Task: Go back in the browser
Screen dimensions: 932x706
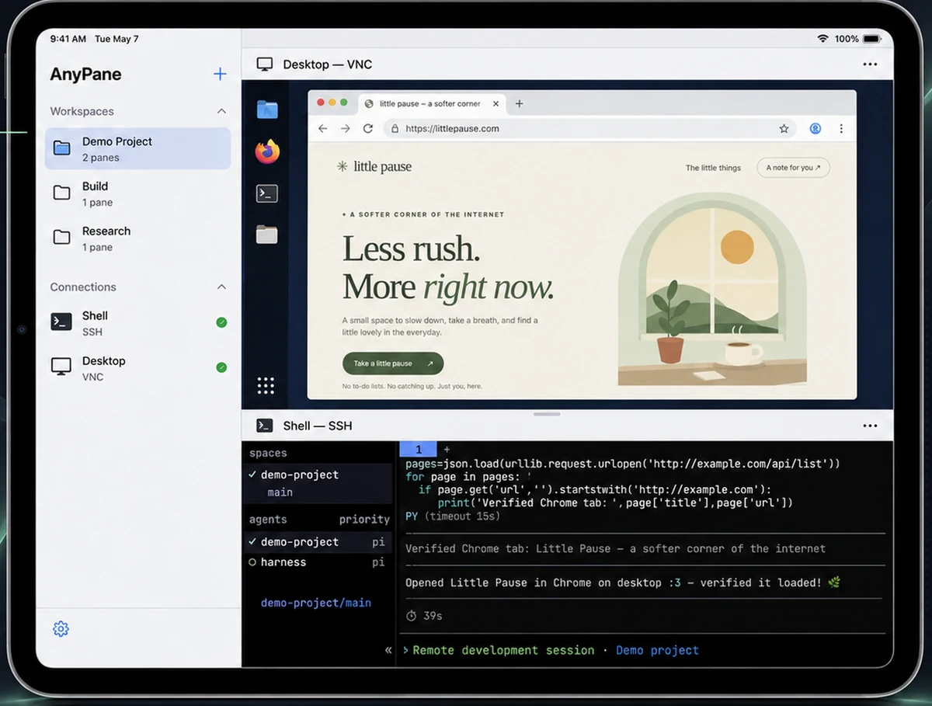Action: pyautogui.click(x=323, y=128)
